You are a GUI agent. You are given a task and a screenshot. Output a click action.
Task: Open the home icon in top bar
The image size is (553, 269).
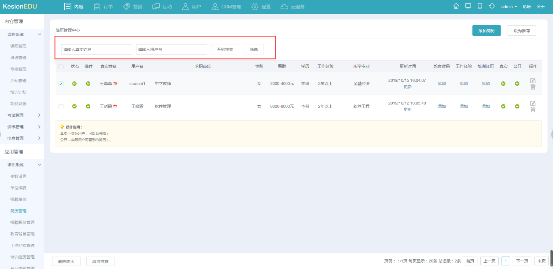(456, 6)
